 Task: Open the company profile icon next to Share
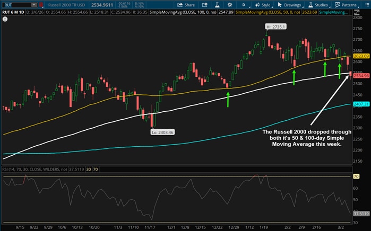tap(205, 5)
